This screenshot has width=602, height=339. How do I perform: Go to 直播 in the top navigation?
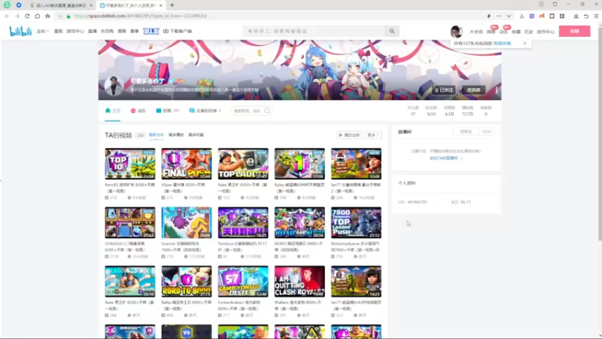coord(92,32)
